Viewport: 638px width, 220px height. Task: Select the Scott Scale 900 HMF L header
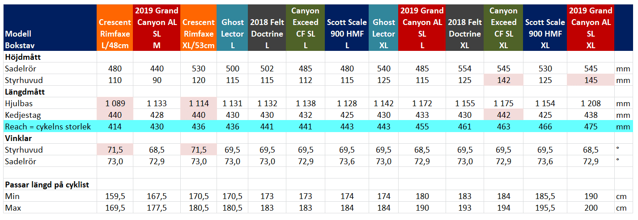tap(347, 28)
